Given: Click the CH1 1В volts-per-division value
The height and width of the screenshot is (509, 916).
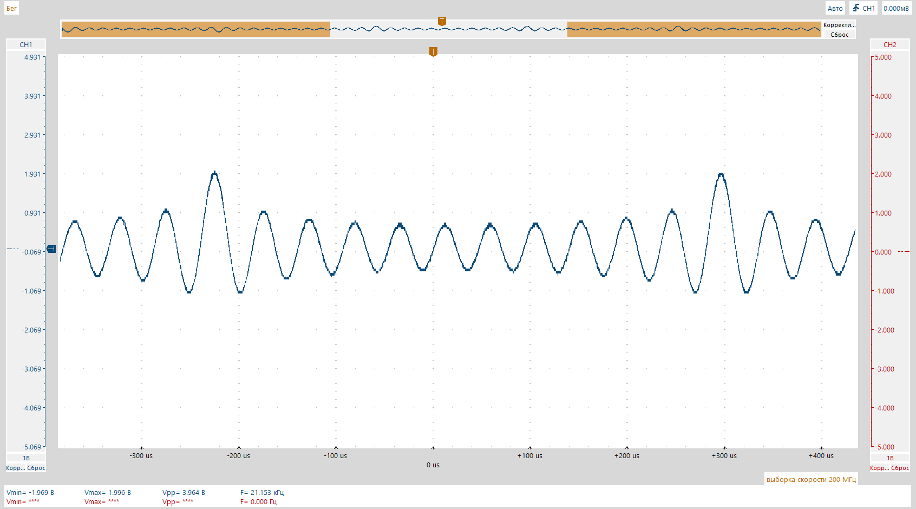Looking at the screenshot, I should pyautogui.click(x=26, y=458).
